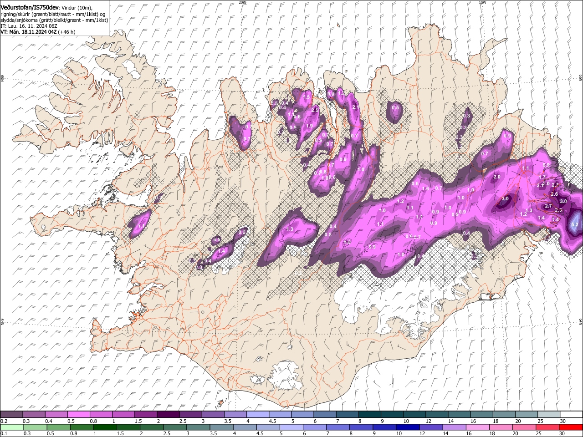Click the Veðurstofan/IS750dev map title
This screenshot has height=437, width=583.
click(30, 7)
